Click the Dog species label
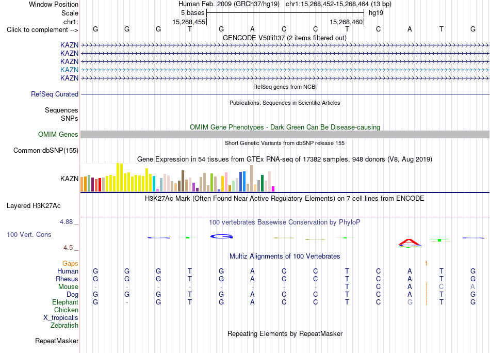 point(73,295)
